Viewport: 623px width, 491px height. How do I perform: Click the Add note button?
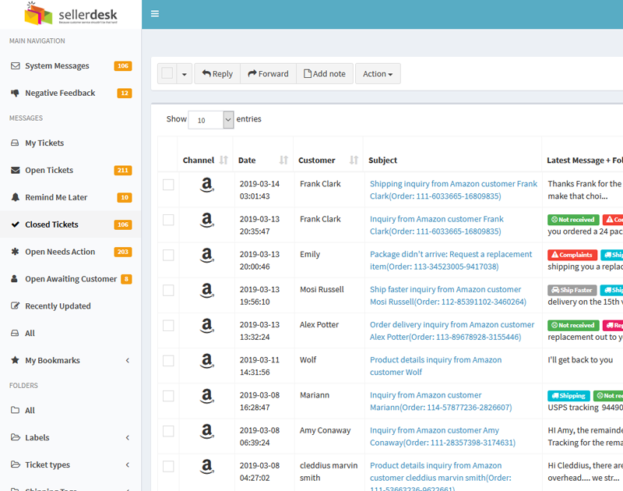coord(324,74)
